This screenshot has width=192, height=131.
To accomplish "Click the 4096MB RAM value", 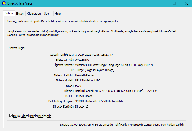I will [84, 96].
